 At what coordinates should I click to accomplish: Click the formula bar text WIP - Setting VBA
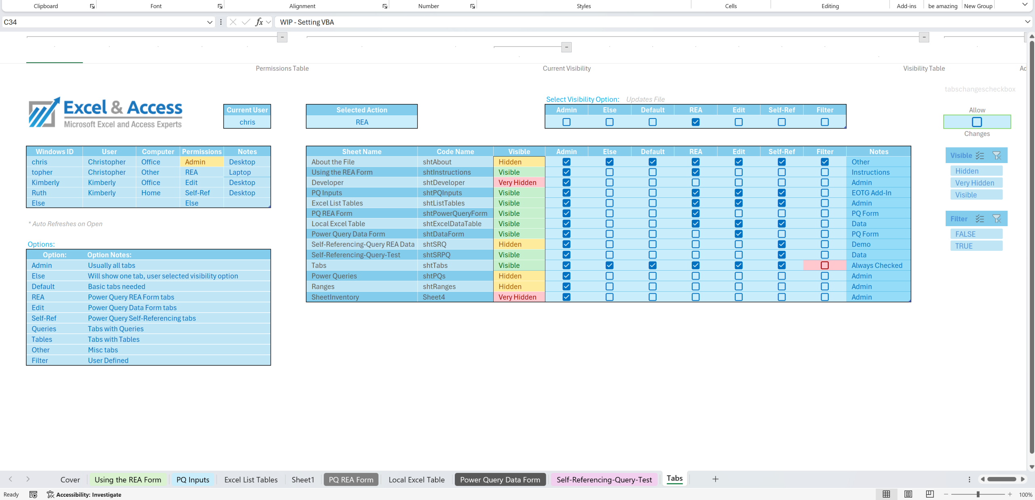(307, 22)
